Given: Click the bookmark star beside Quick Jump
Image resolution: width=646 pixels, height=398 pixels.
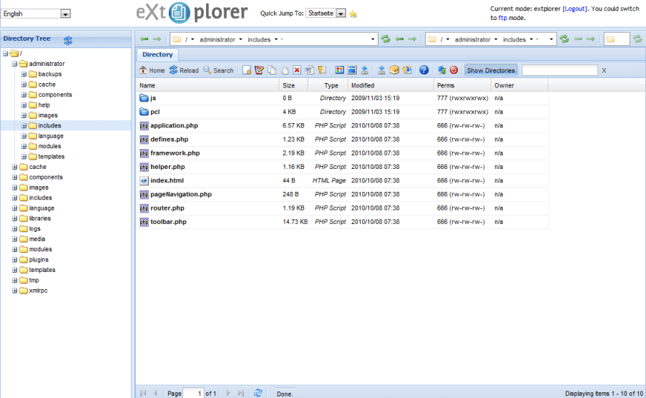Looking at the screenshot, I should (x=353, y=14).
